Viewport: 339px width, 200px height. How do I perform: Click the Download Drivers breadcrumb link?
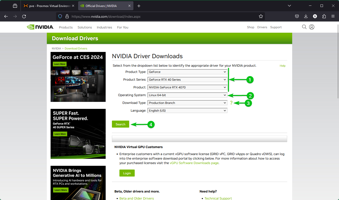[x=76, y=48]
